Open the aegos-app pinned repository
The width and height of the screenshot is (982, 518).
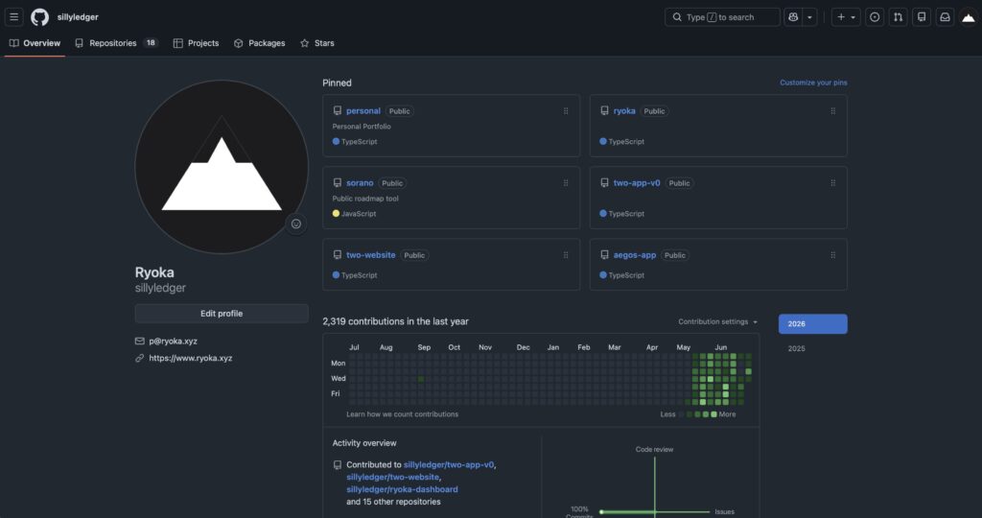[x=635, y=255]
